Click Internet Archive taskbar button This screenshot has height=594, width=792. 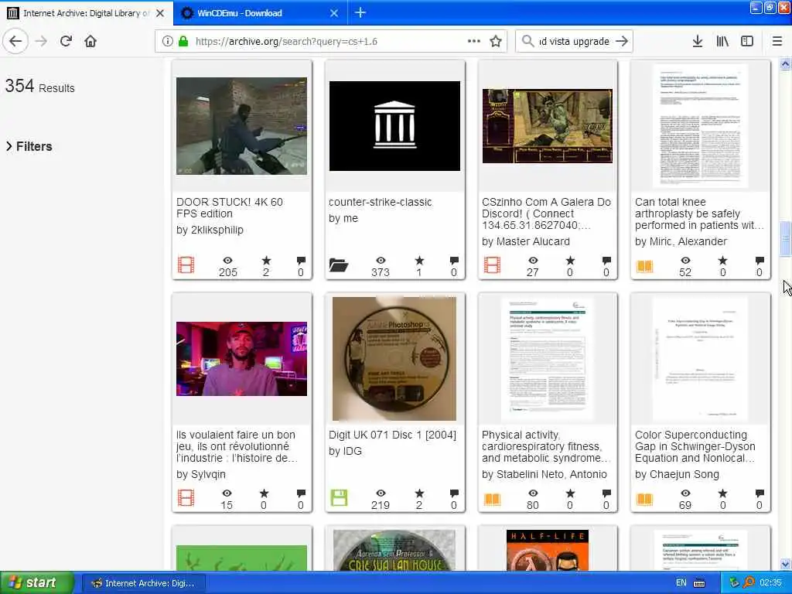tap(143, 583)
